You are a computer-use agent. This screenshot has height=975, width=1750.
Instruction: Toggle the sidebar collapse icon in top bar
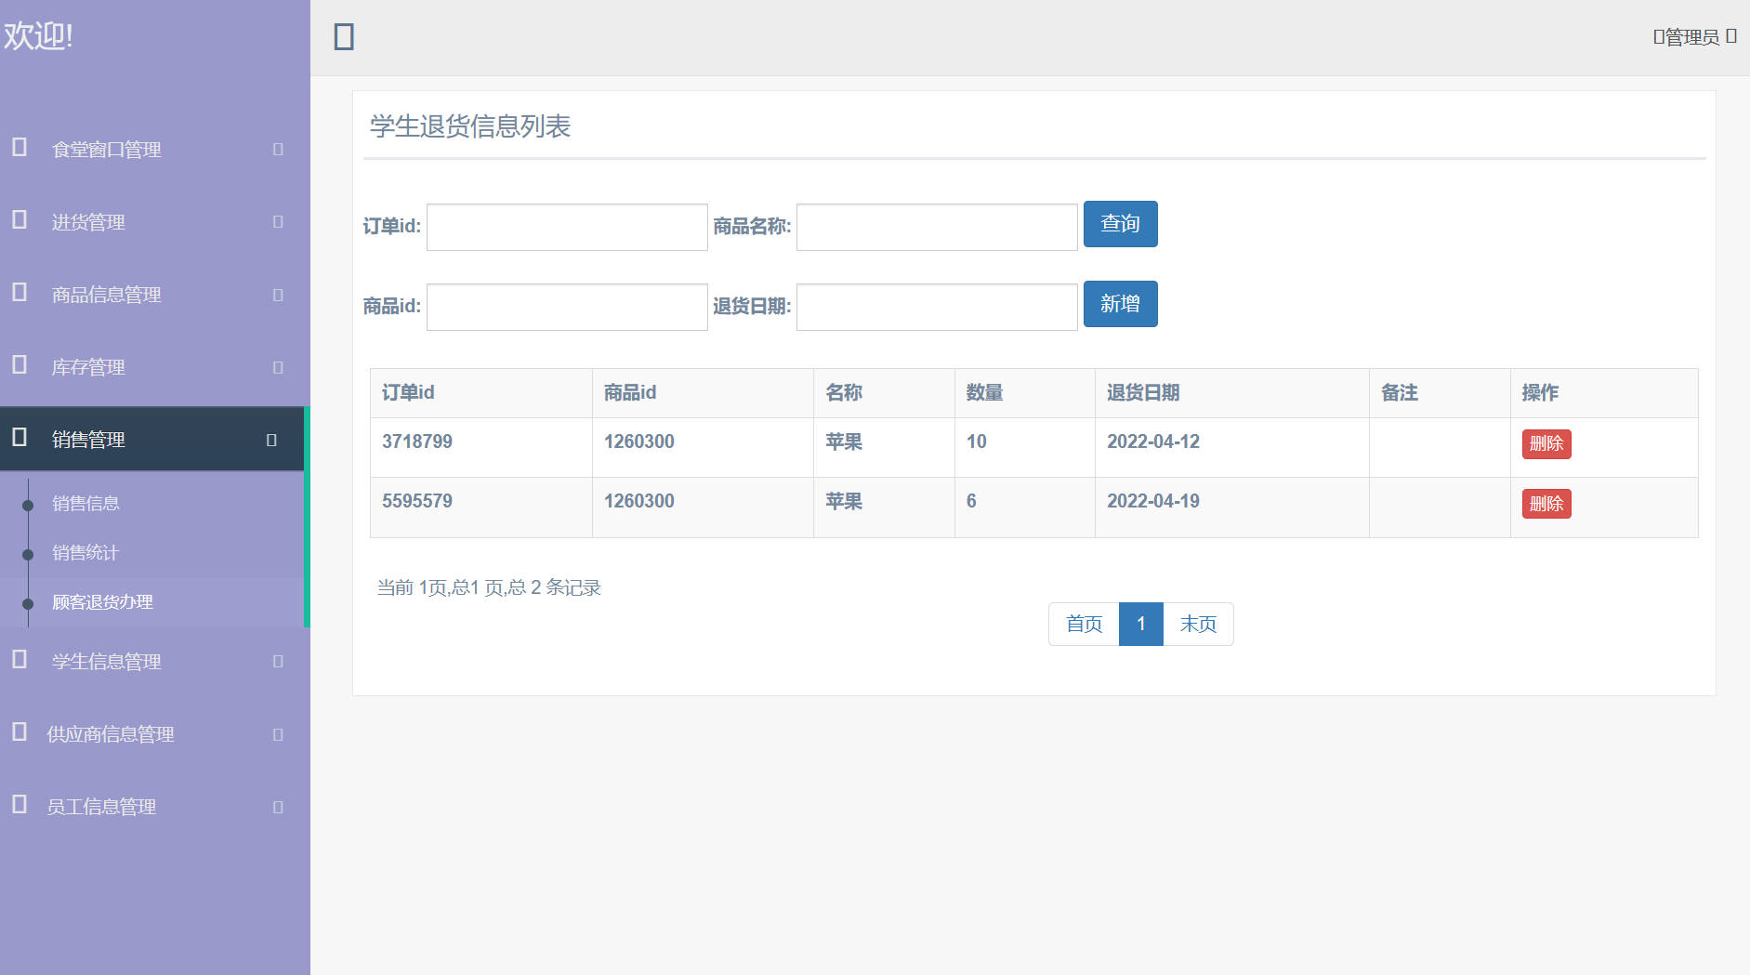pos(343,35)
